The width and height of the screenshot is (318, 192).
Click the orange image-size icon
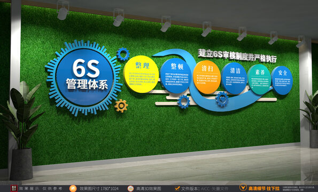73,188
